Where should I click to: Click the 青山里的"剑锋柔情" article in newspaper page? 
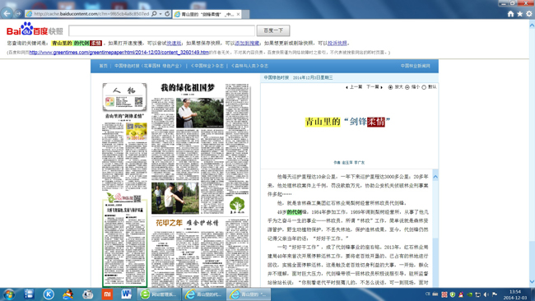[124, 116]
